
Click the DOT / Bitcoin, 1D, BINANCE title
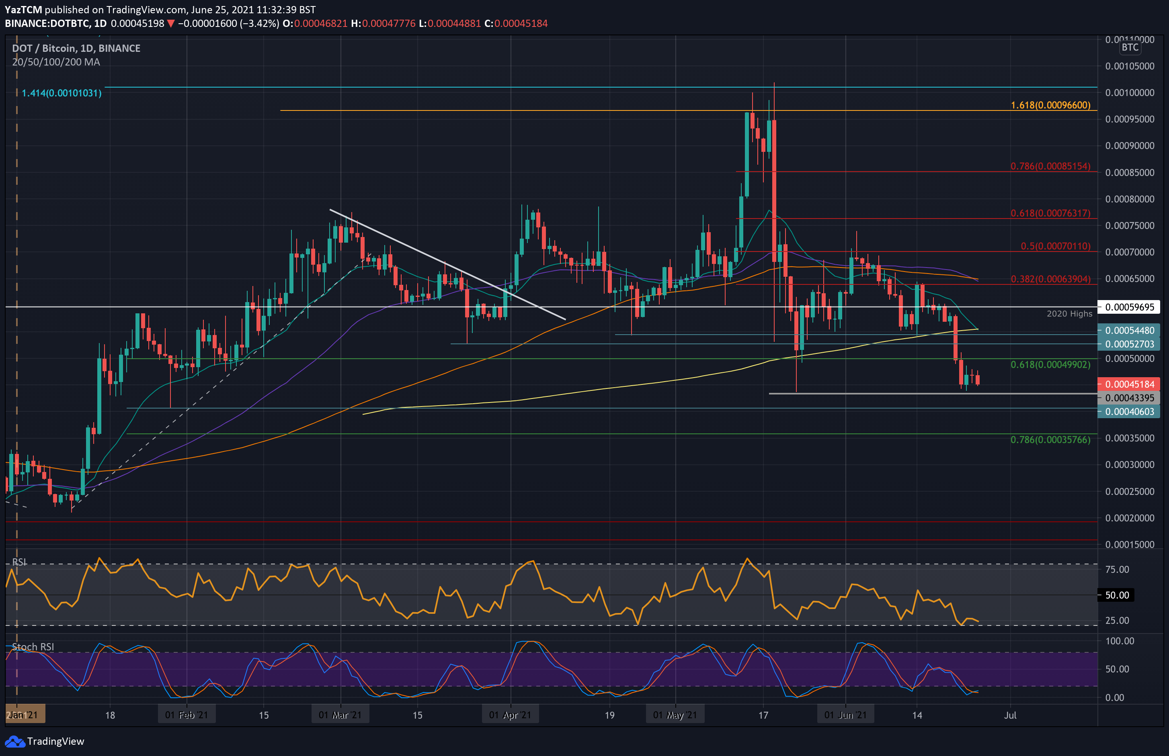click(x=76, y=48)
